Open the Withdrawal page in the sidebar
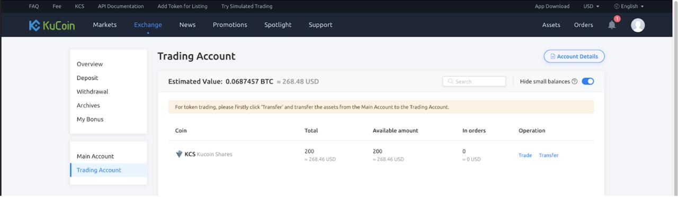Viewport: 678px width, 197px height. tap(92, 91)
